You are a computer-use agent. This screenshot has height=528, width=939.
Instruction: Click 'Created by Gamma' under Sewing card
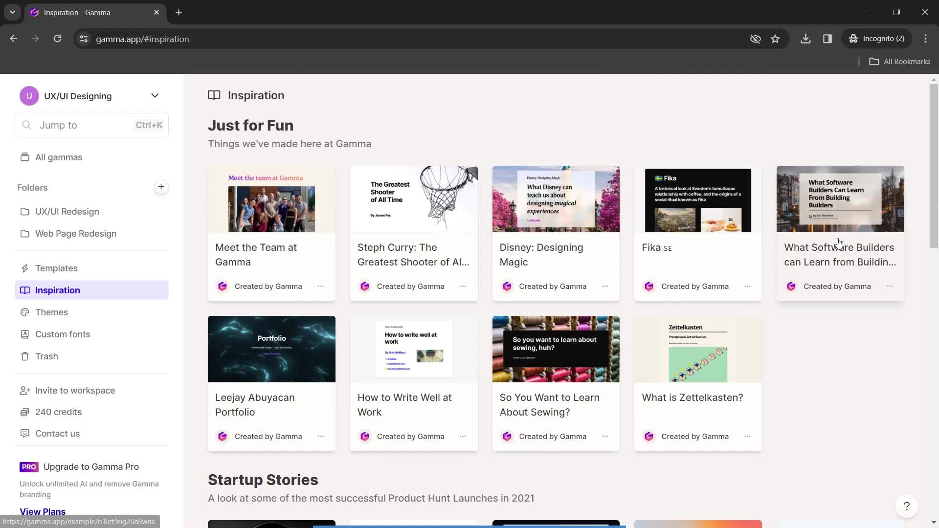click(x=553, y=437)
